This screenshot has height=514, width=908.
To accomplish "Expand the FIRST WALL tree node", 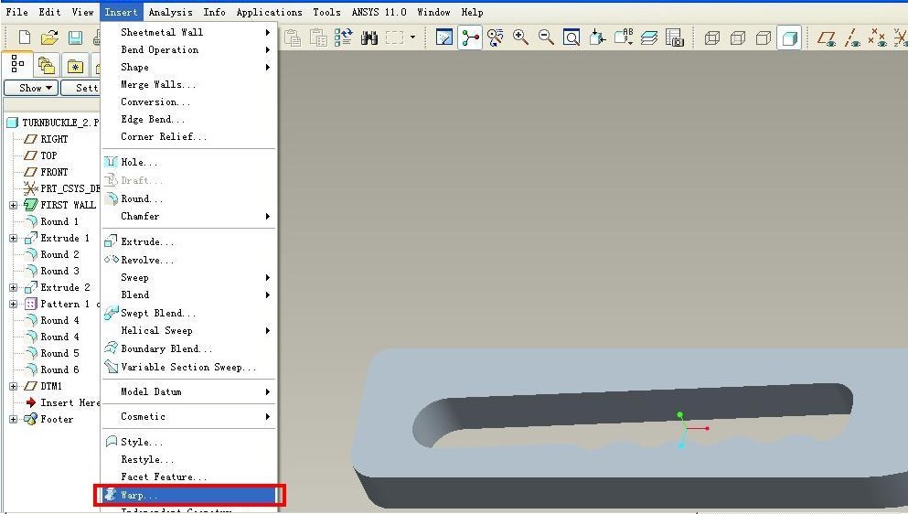I will pos(14,205).
